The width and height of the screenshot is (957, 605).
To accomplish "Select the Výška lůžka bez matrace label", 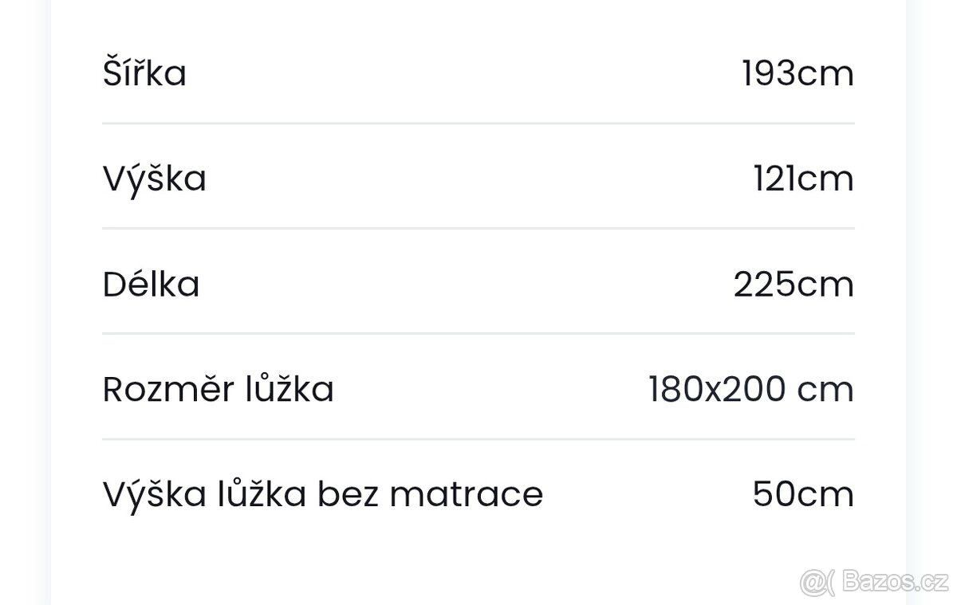I will point(323,494).
